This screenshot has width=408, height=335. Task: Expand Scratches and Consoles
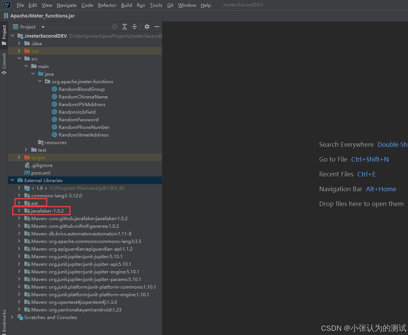click(13, 317)
